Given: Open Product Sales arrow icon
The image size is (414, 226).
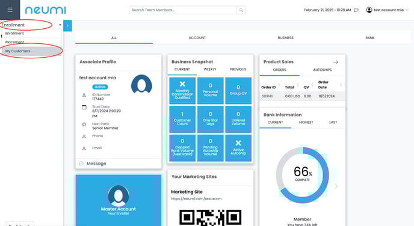Looking at the screenshot, I should [x=335, y=63].
